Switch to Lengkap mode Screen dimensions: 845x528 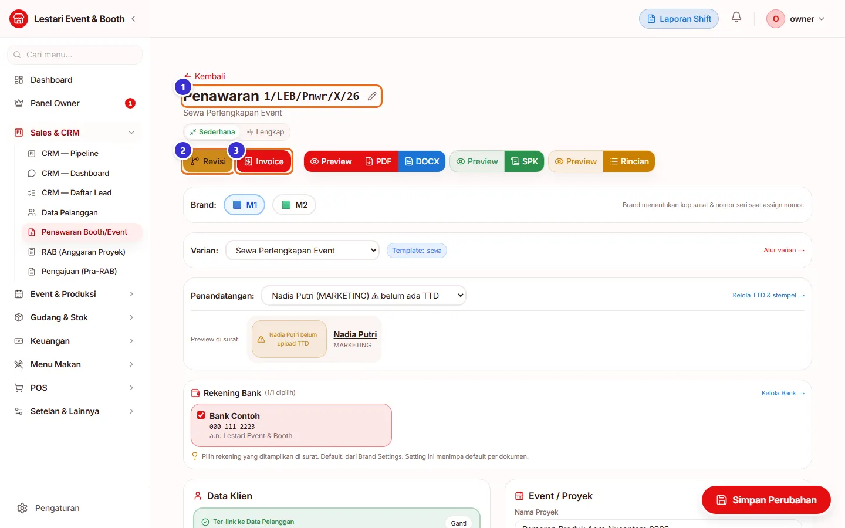(265, 132)
